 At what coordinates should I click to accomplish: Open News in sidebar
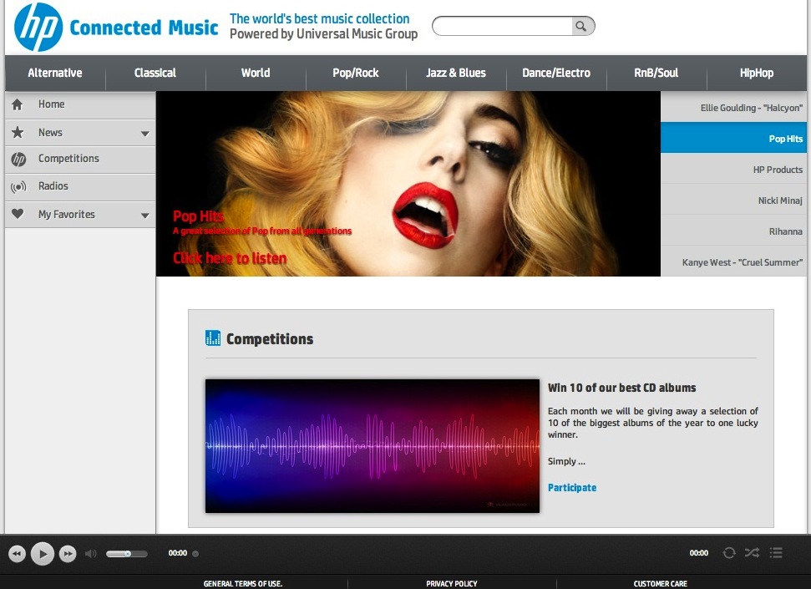click(80, 133)
